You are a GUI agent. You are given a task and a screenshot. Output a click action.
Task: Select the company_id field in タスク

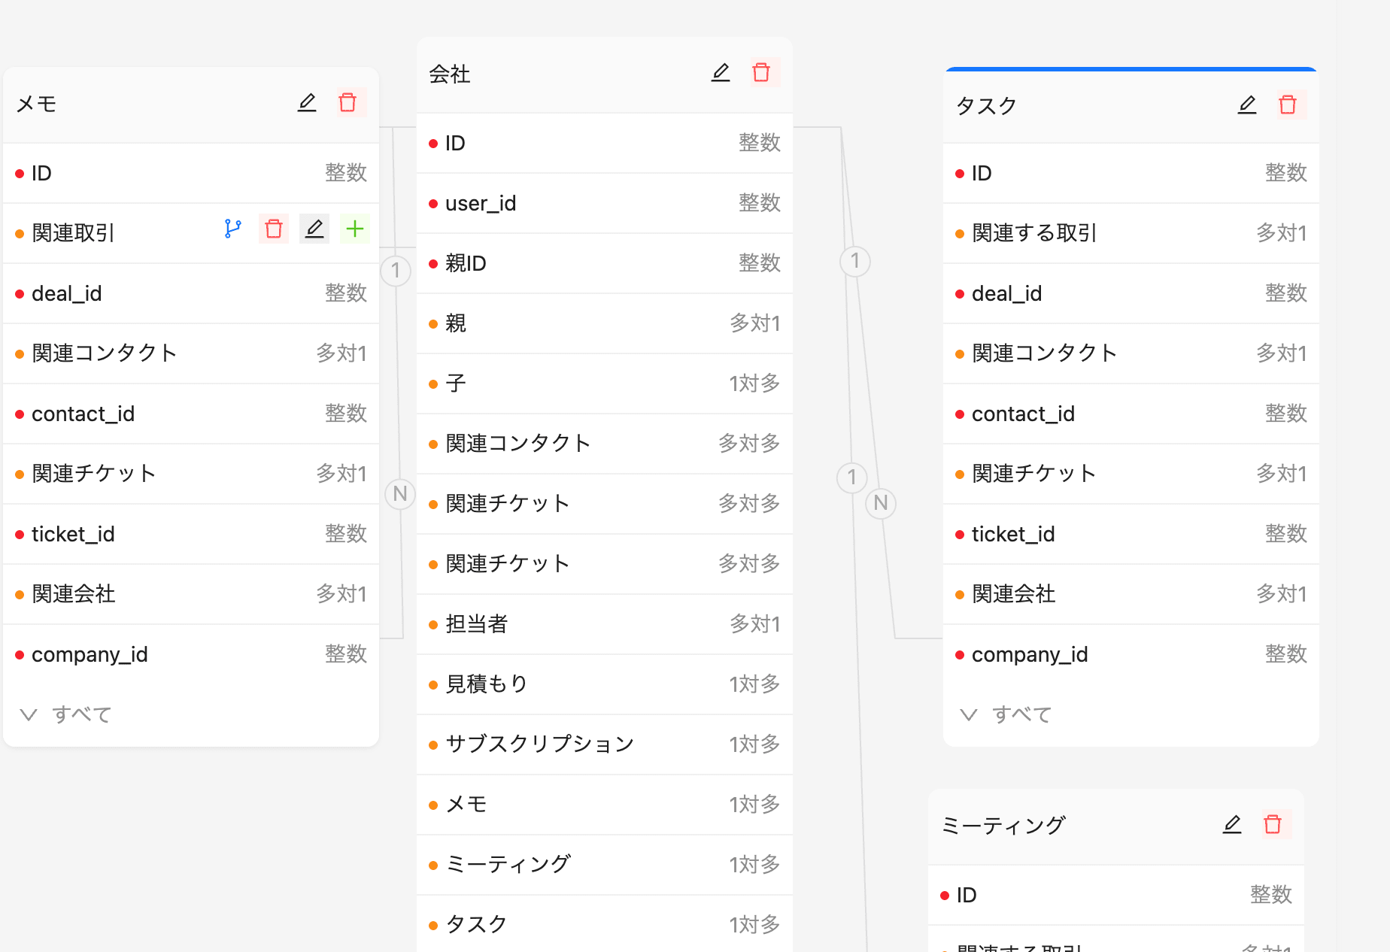point(1131,654)
